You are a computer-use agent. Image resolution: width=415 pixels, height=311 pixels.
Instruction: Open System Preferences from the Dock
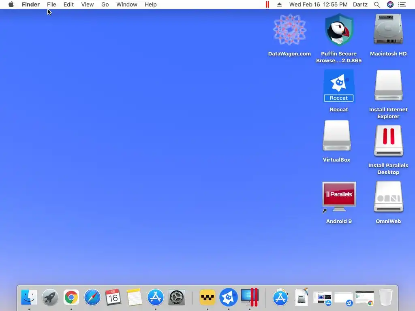[177, 297]
